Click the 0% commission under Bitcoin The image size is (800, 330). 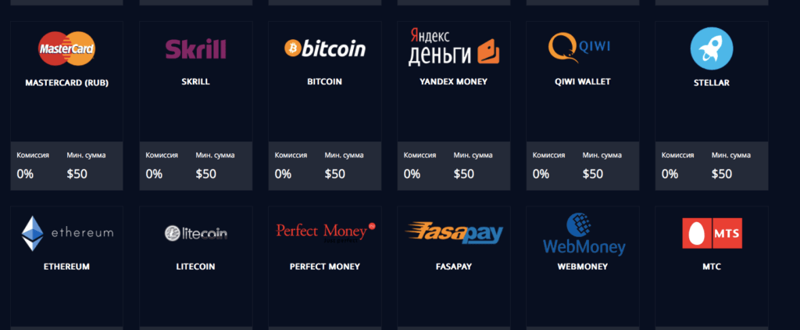click(x=284, y=174)
